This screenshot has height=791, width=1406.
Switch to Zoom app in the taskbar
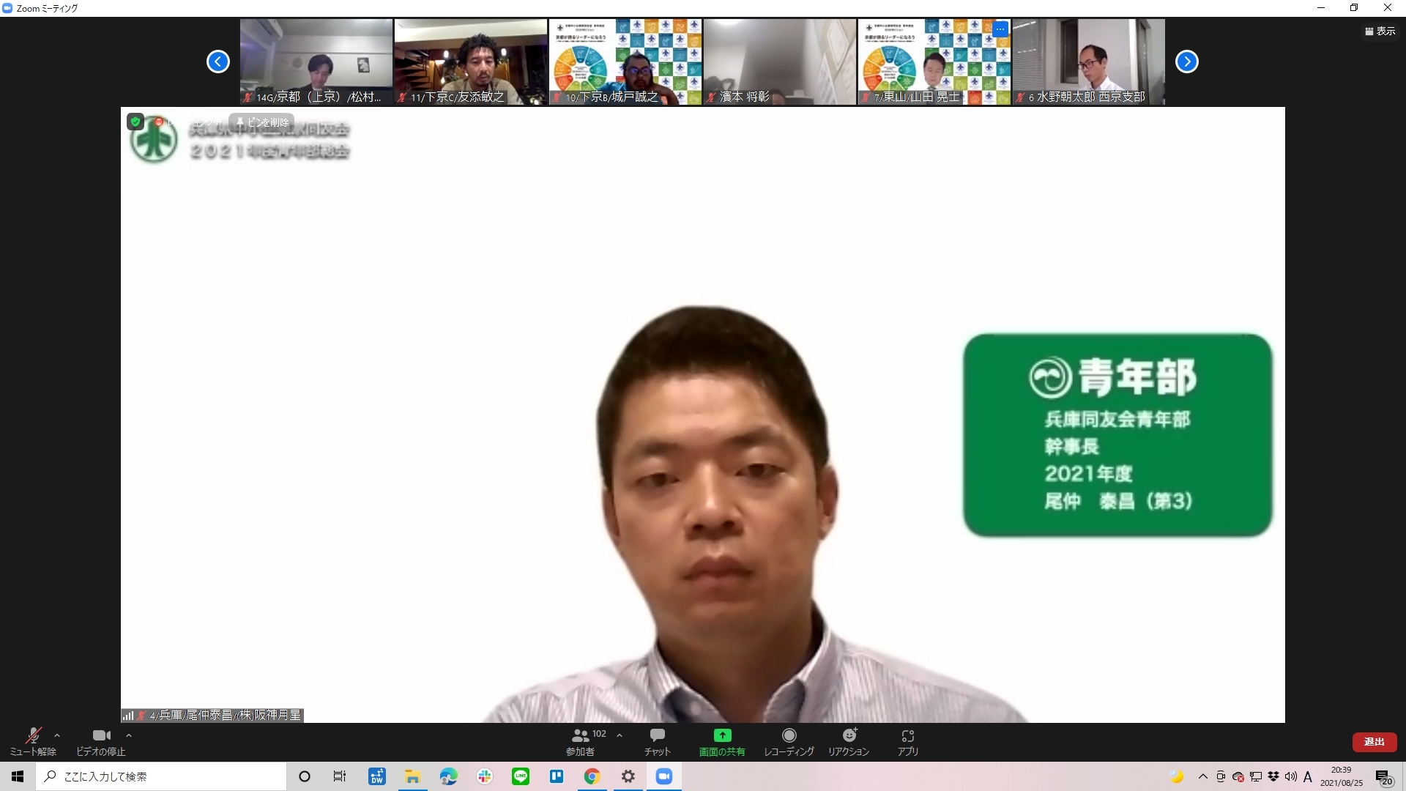click(x=664, y=776)
